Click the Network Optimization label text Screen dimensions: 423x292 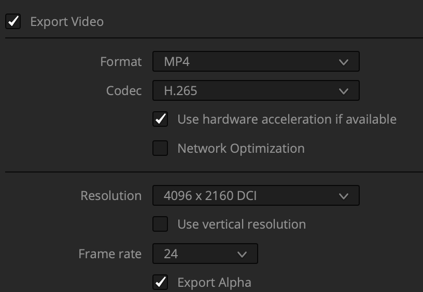click(x=241, y=149)
